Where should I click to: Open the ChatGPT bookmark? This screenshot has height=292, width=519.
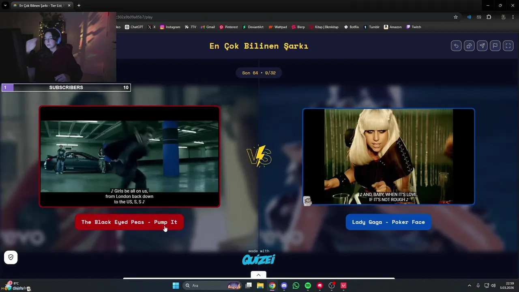134,27
